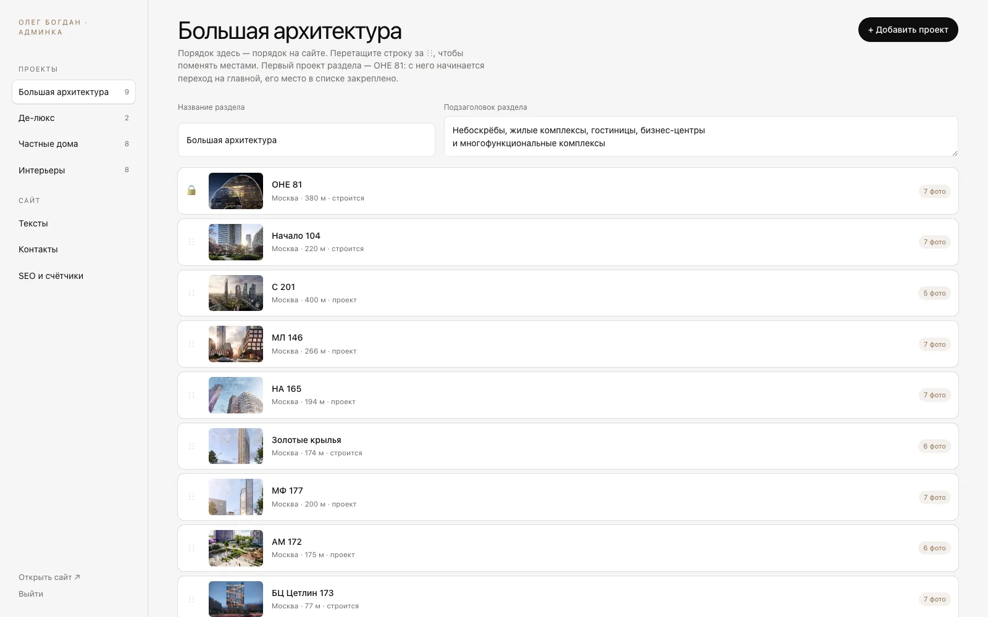Click the 6 фото badge on АМ 172
Screen dimensions: 988x617
point(934,548)
